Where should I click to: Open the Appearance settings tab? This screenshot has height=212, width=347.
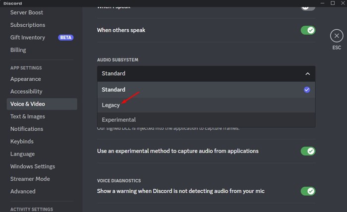(26, 79)
